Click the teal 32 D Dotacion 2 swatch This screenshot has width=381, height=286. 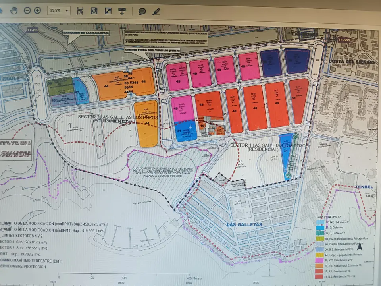(320, 233)
